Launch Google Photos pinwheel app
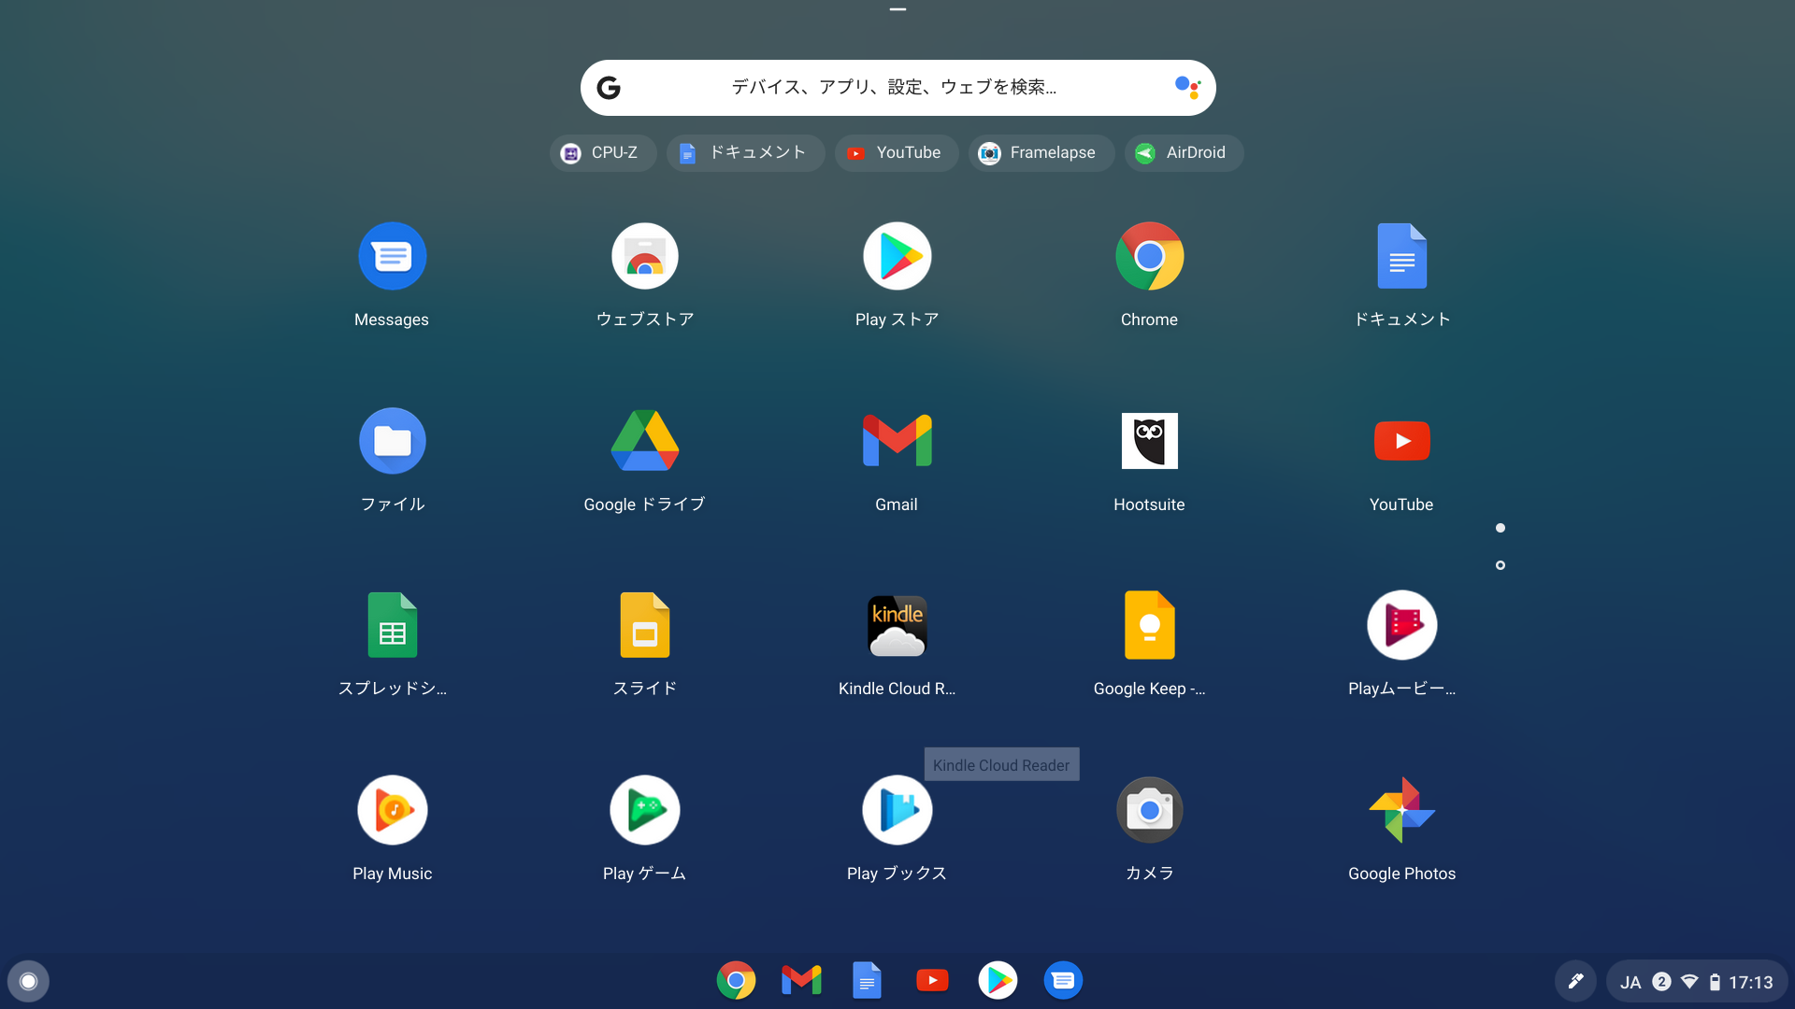The image size is (1795, 1009). (x=1401, y=810)
